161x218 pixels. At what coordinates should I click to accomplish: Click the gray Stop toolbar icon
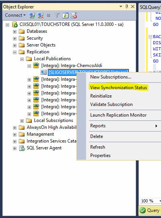49,15
